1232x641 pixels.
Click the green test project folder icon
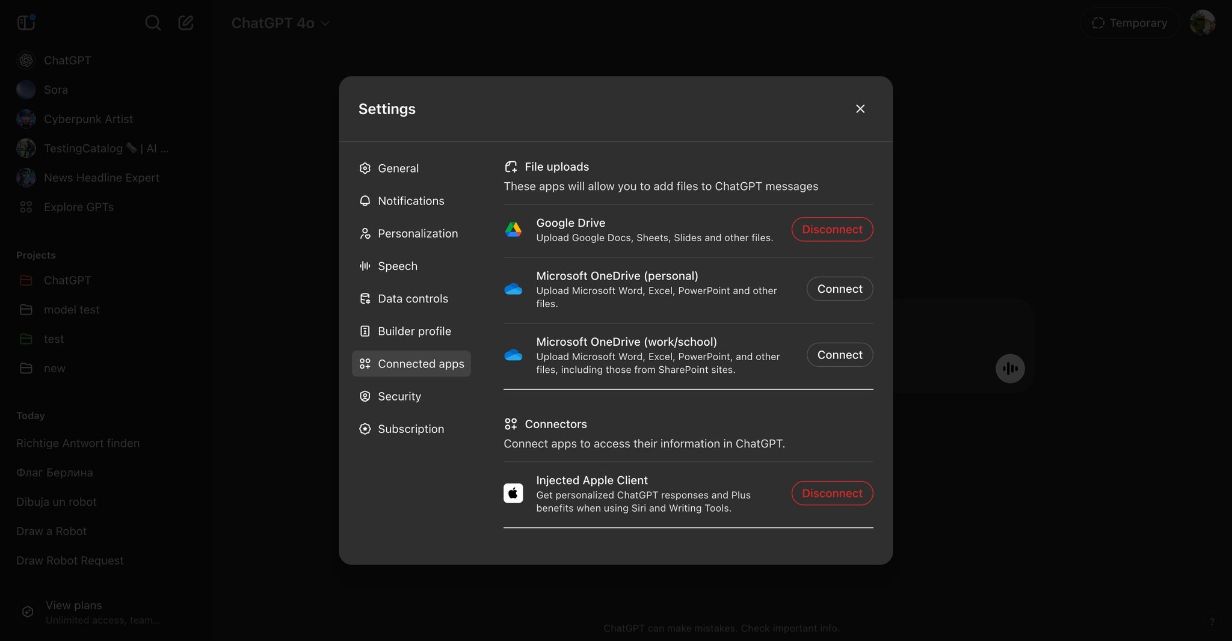(x=26, y=339)
